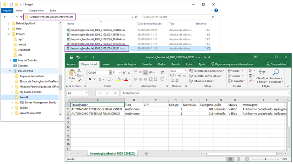Click the Refresh icon in the Explorer address bar
293x164 pixels.
click(136, 17)
